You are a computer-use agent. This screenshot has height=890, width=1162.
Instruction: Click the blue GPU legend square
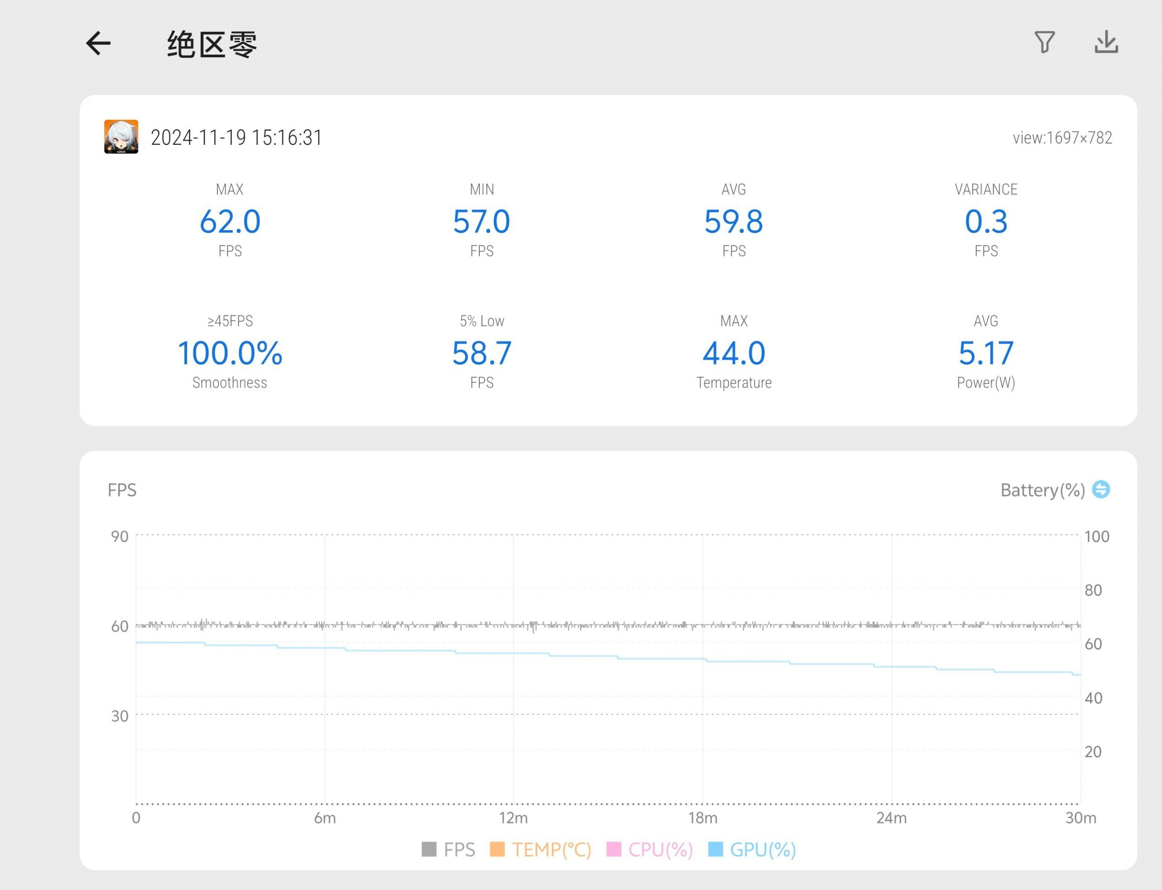click(x=715, y=849)
